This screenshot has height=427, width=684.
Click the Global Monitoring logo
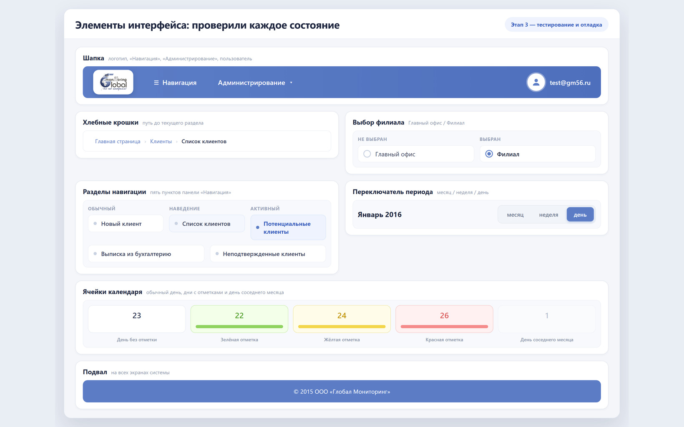click(113, 82)
